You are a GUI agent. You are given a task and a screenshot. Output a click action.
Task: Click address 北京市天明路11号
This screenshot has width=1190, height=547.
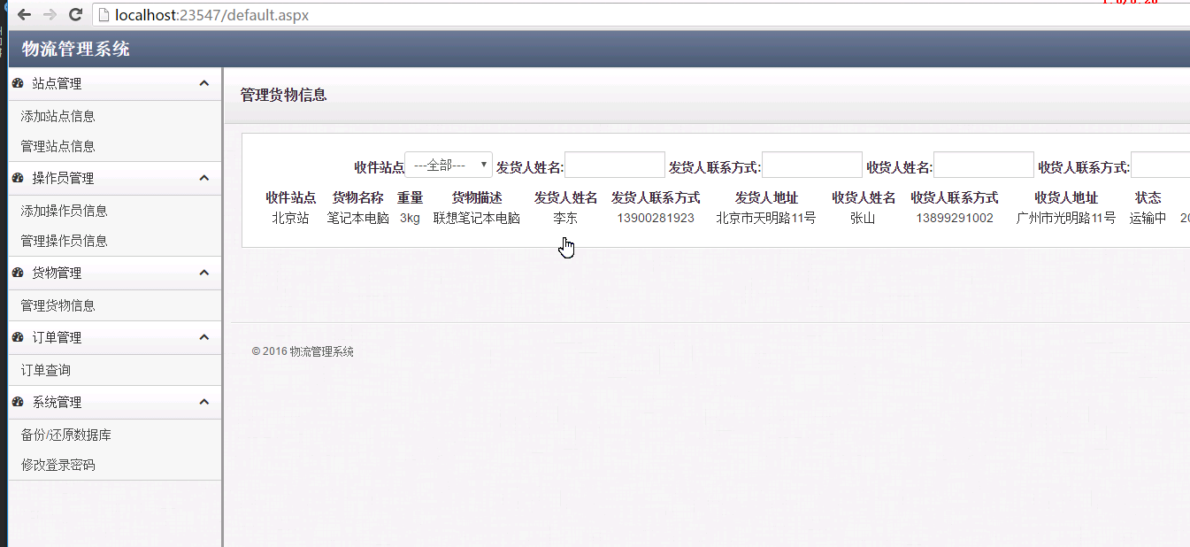coord(766,218)
